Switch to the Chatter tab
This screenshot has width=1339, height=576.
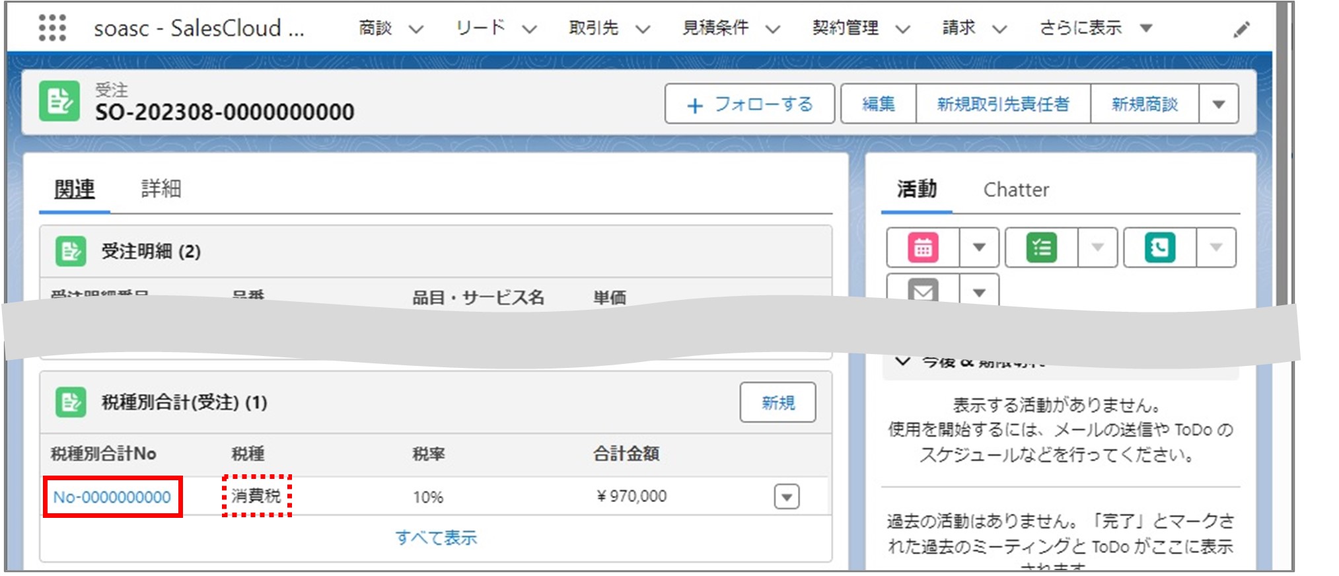(x=1016, y=190)
